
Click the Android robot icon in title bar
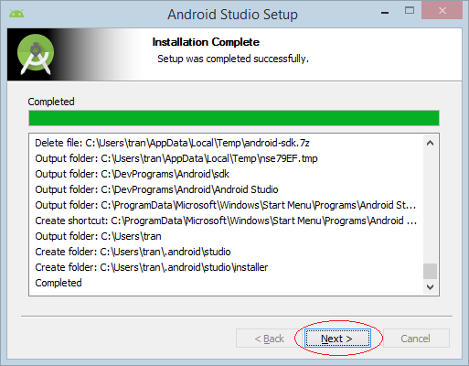(x=16, y=14)
